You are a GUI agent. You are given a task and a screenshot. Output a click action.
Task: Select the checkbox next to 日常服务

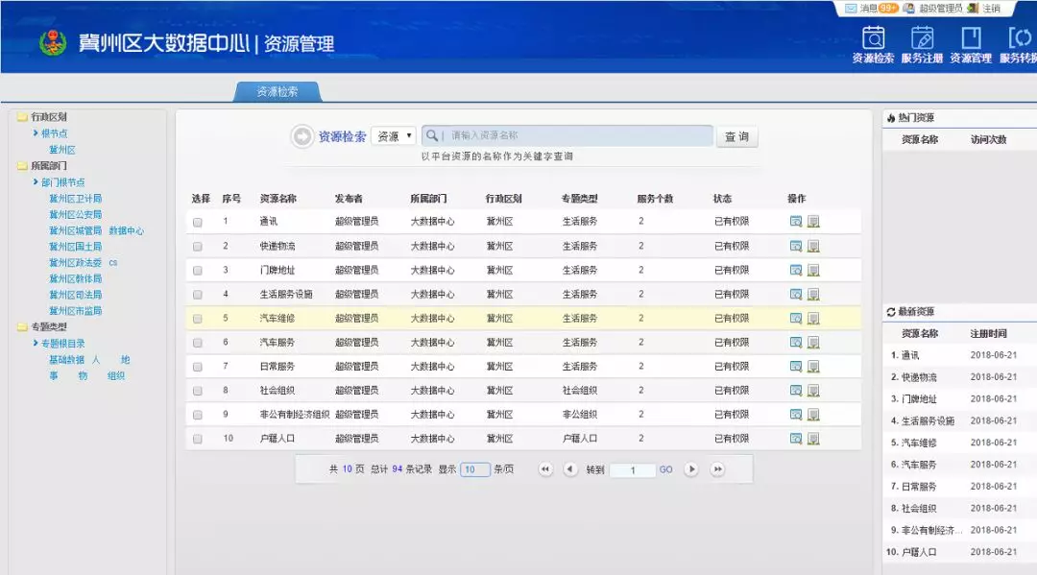point(197,365)
